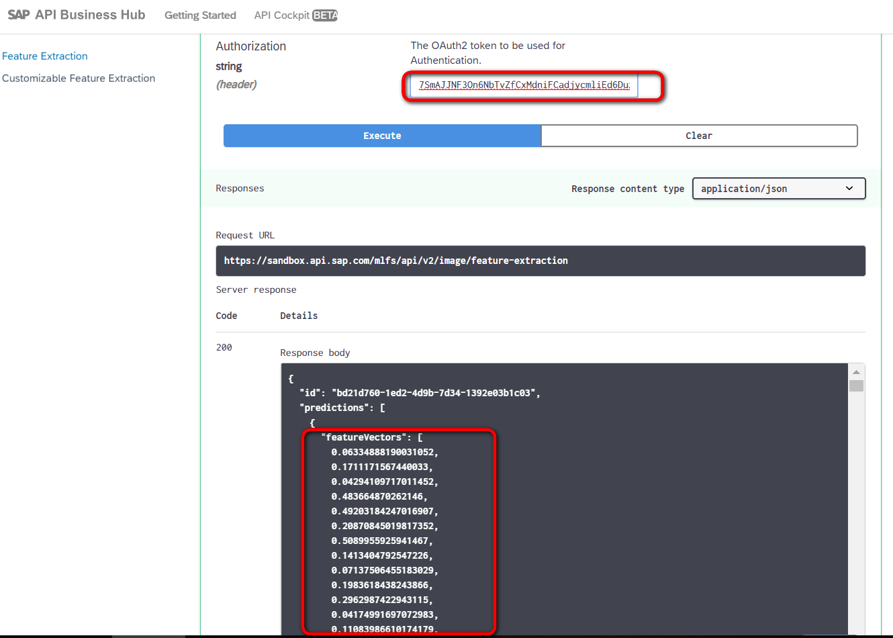Image resolution: width=893 pixels, height=638 pixels.
Task: Open the Feature Extraction sidebar link
Action: point(45,56)
